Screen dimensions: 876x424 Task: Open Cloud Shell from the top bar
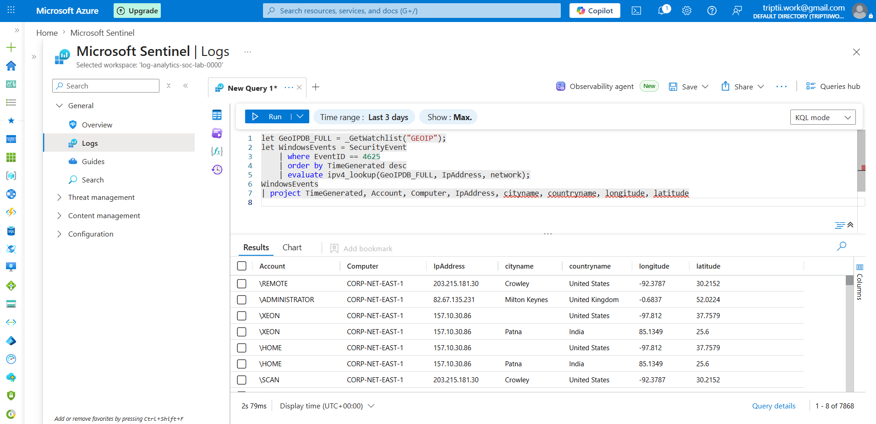click(636, 11)
